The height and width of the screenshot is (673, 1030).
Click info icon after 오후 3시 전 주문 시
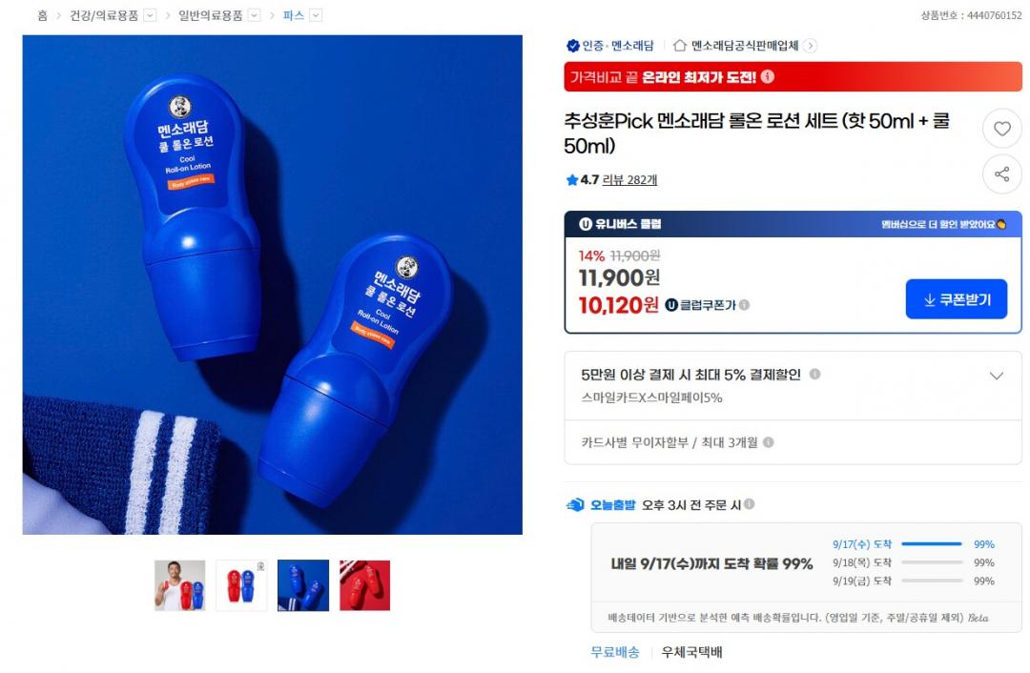[749, 503]
